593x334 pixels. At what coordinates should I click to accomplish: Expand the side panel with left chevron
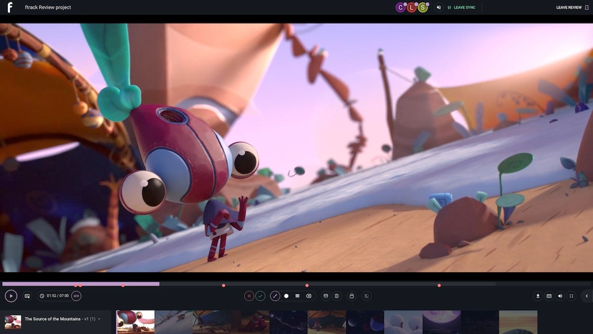(x=587, y=296)
